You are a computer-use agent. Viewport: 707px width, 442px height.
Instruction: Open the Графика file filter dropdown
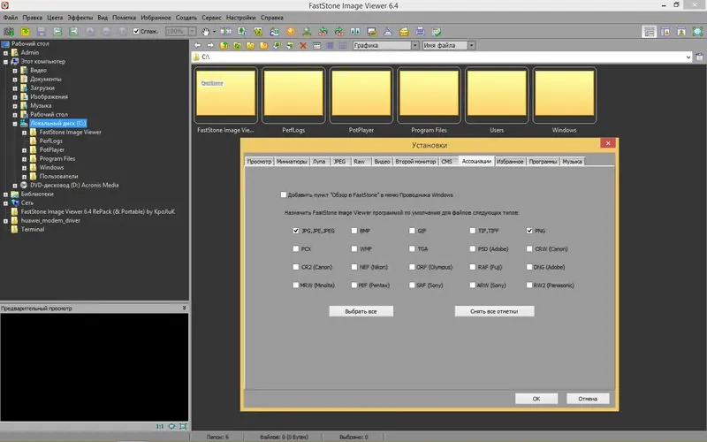414,46
